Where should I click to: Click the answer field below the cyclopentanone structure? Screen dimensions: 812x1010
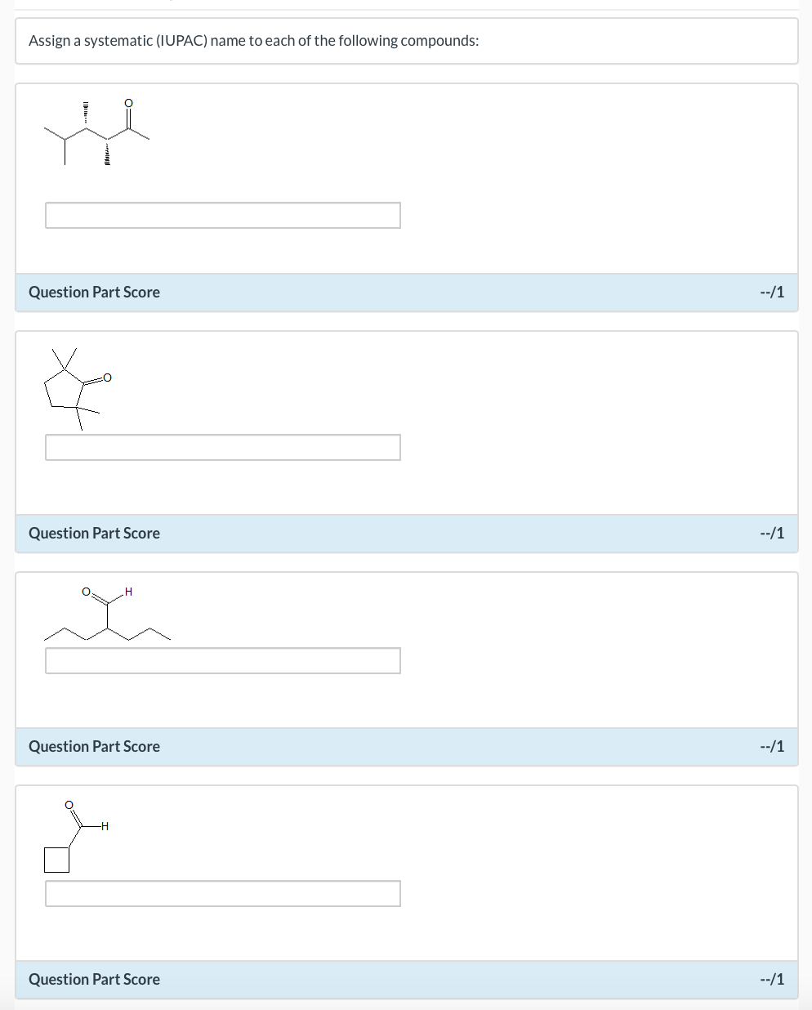222,447
